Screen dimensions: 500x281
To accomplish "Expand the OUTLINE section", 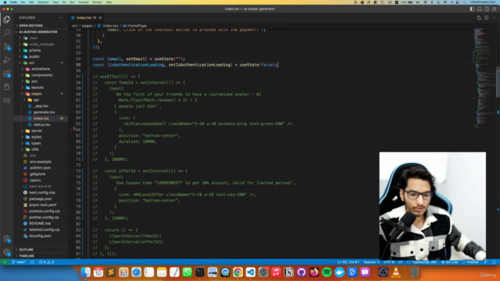I will [x=26, y=250].
